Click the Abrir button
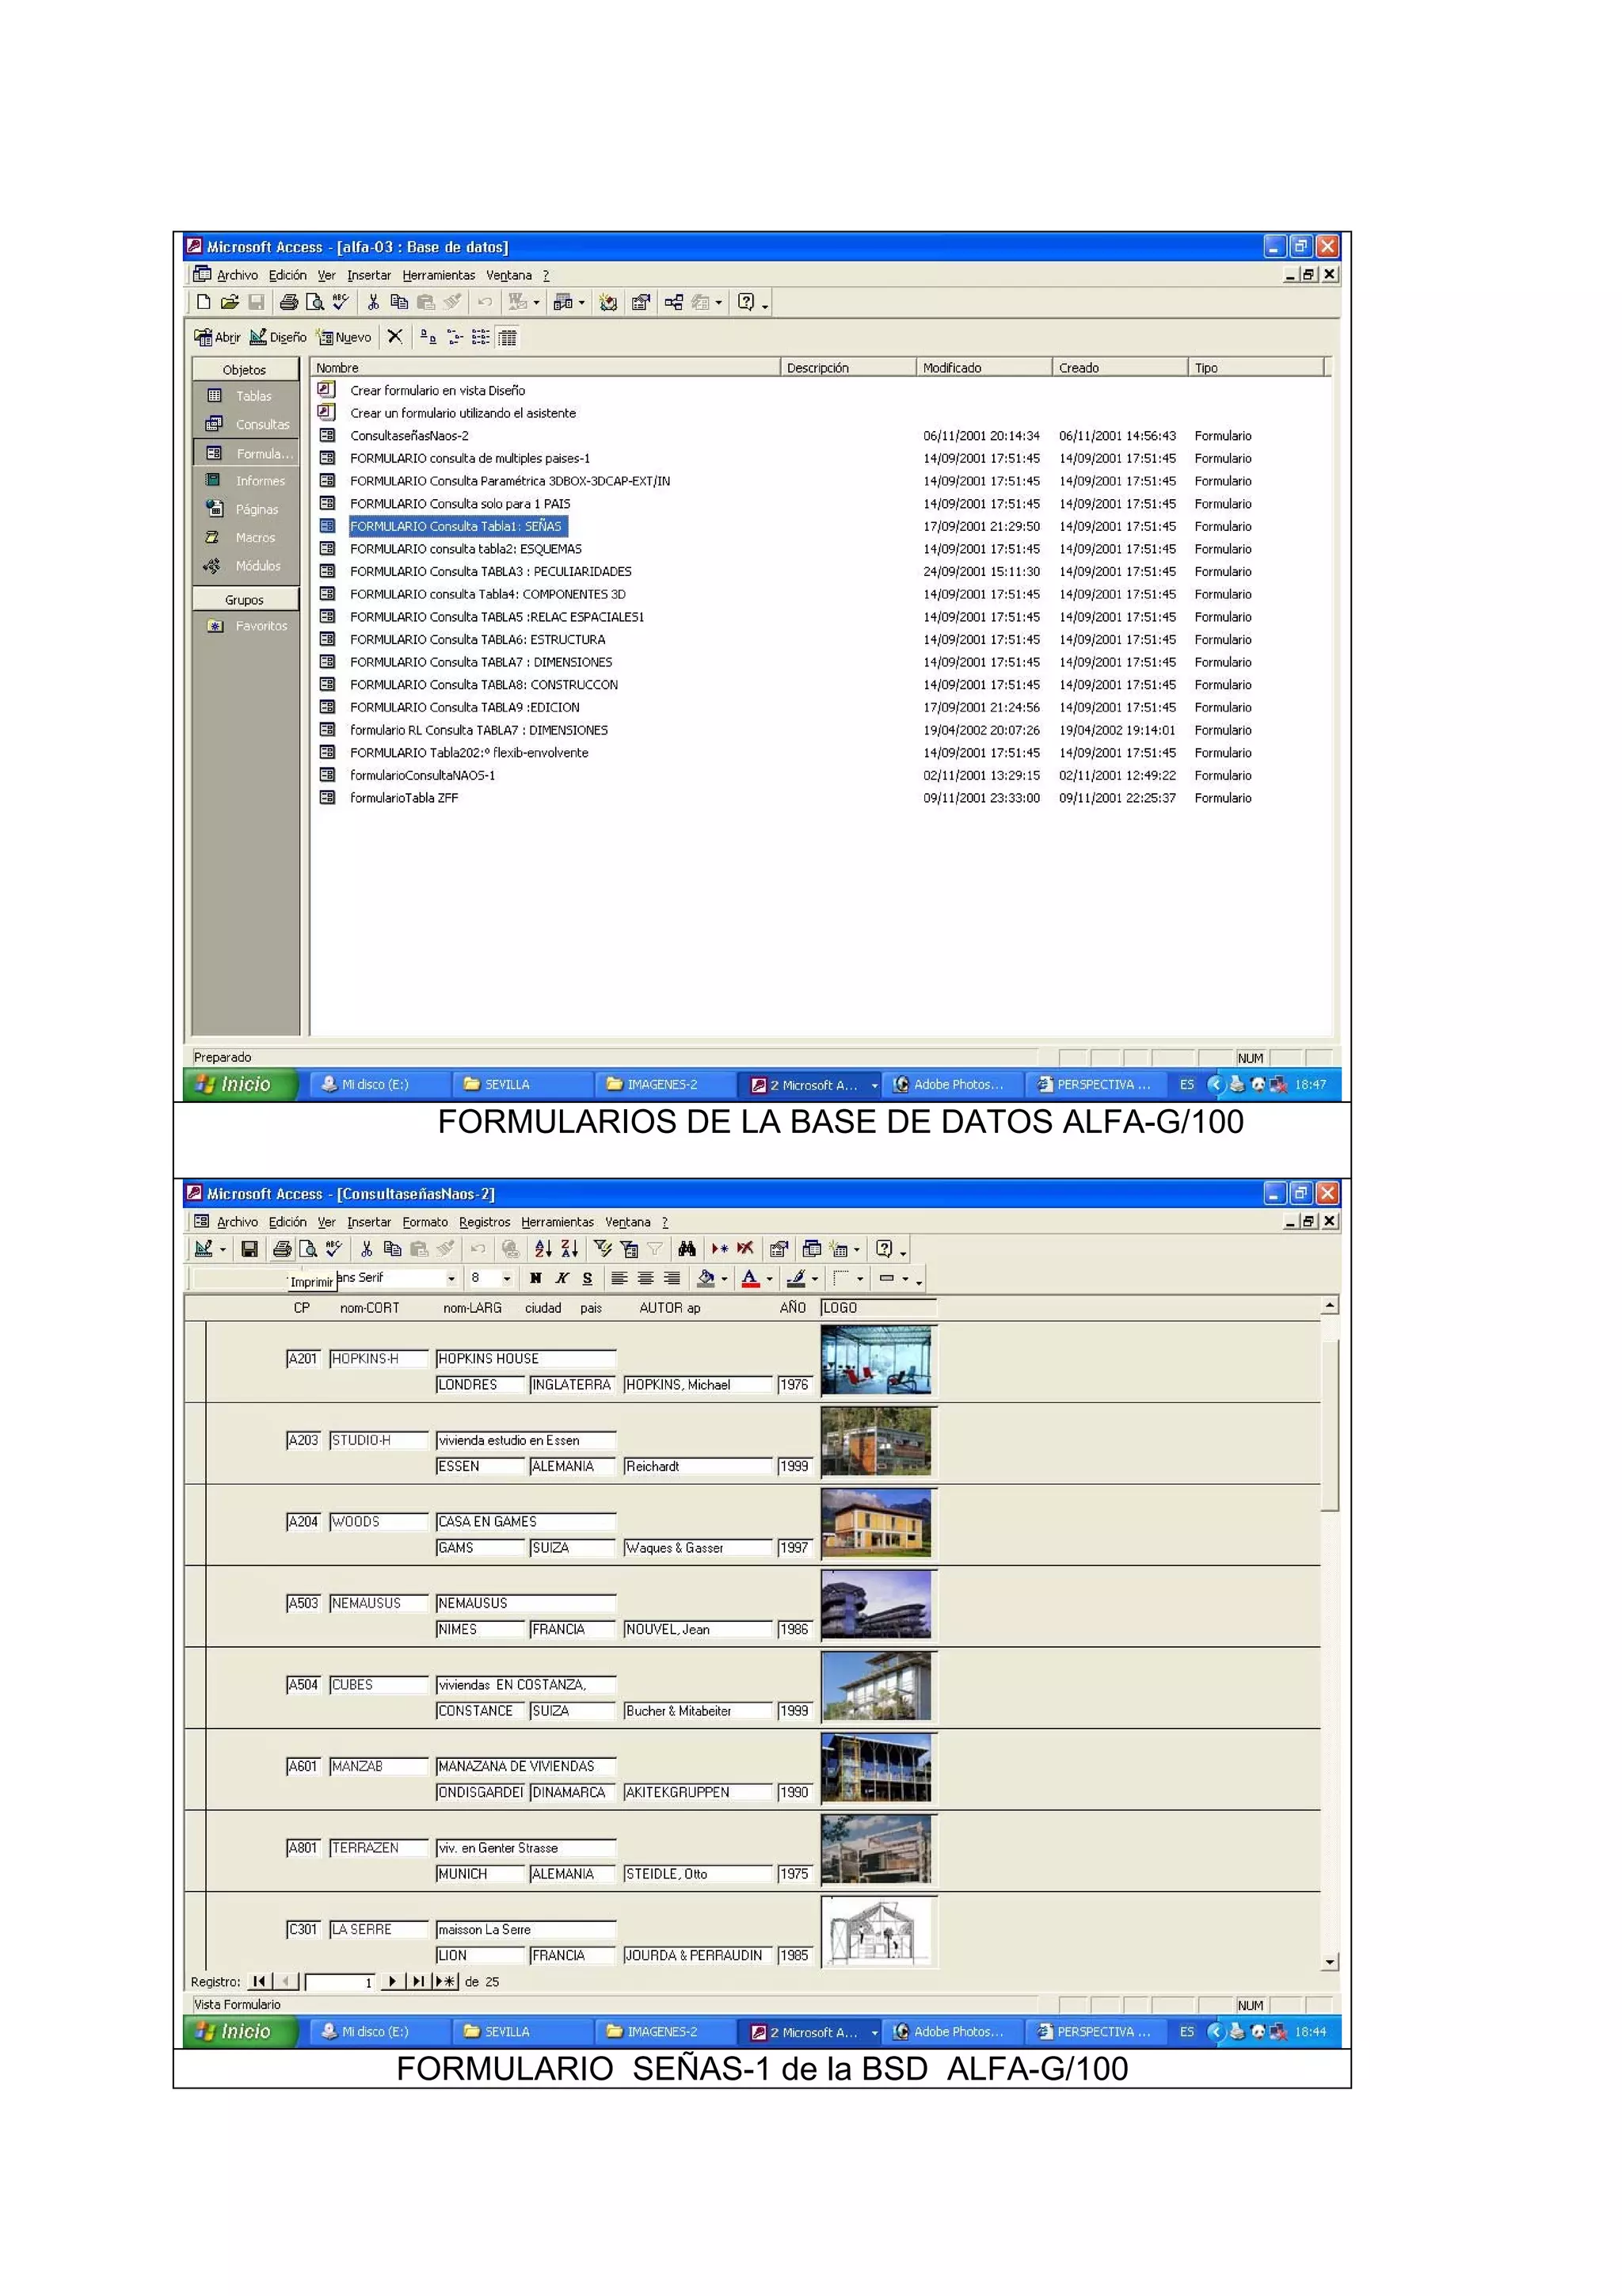 217,337
